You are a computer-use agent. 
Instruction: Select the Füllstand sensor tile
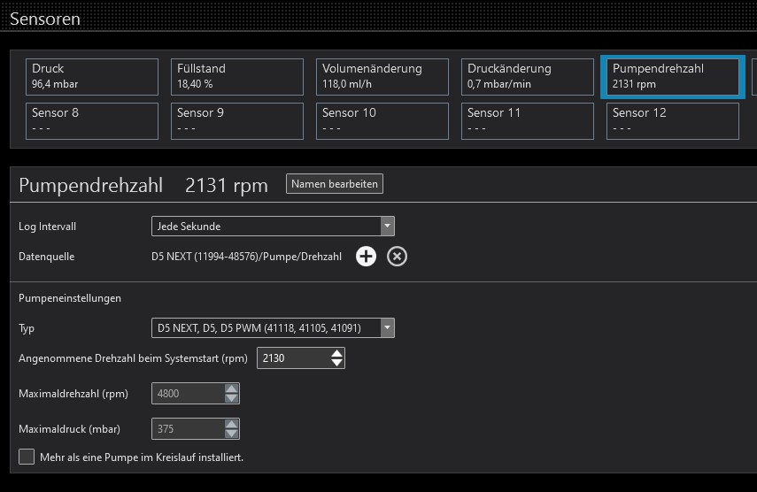pyautogui.click(x=237, y=77)
